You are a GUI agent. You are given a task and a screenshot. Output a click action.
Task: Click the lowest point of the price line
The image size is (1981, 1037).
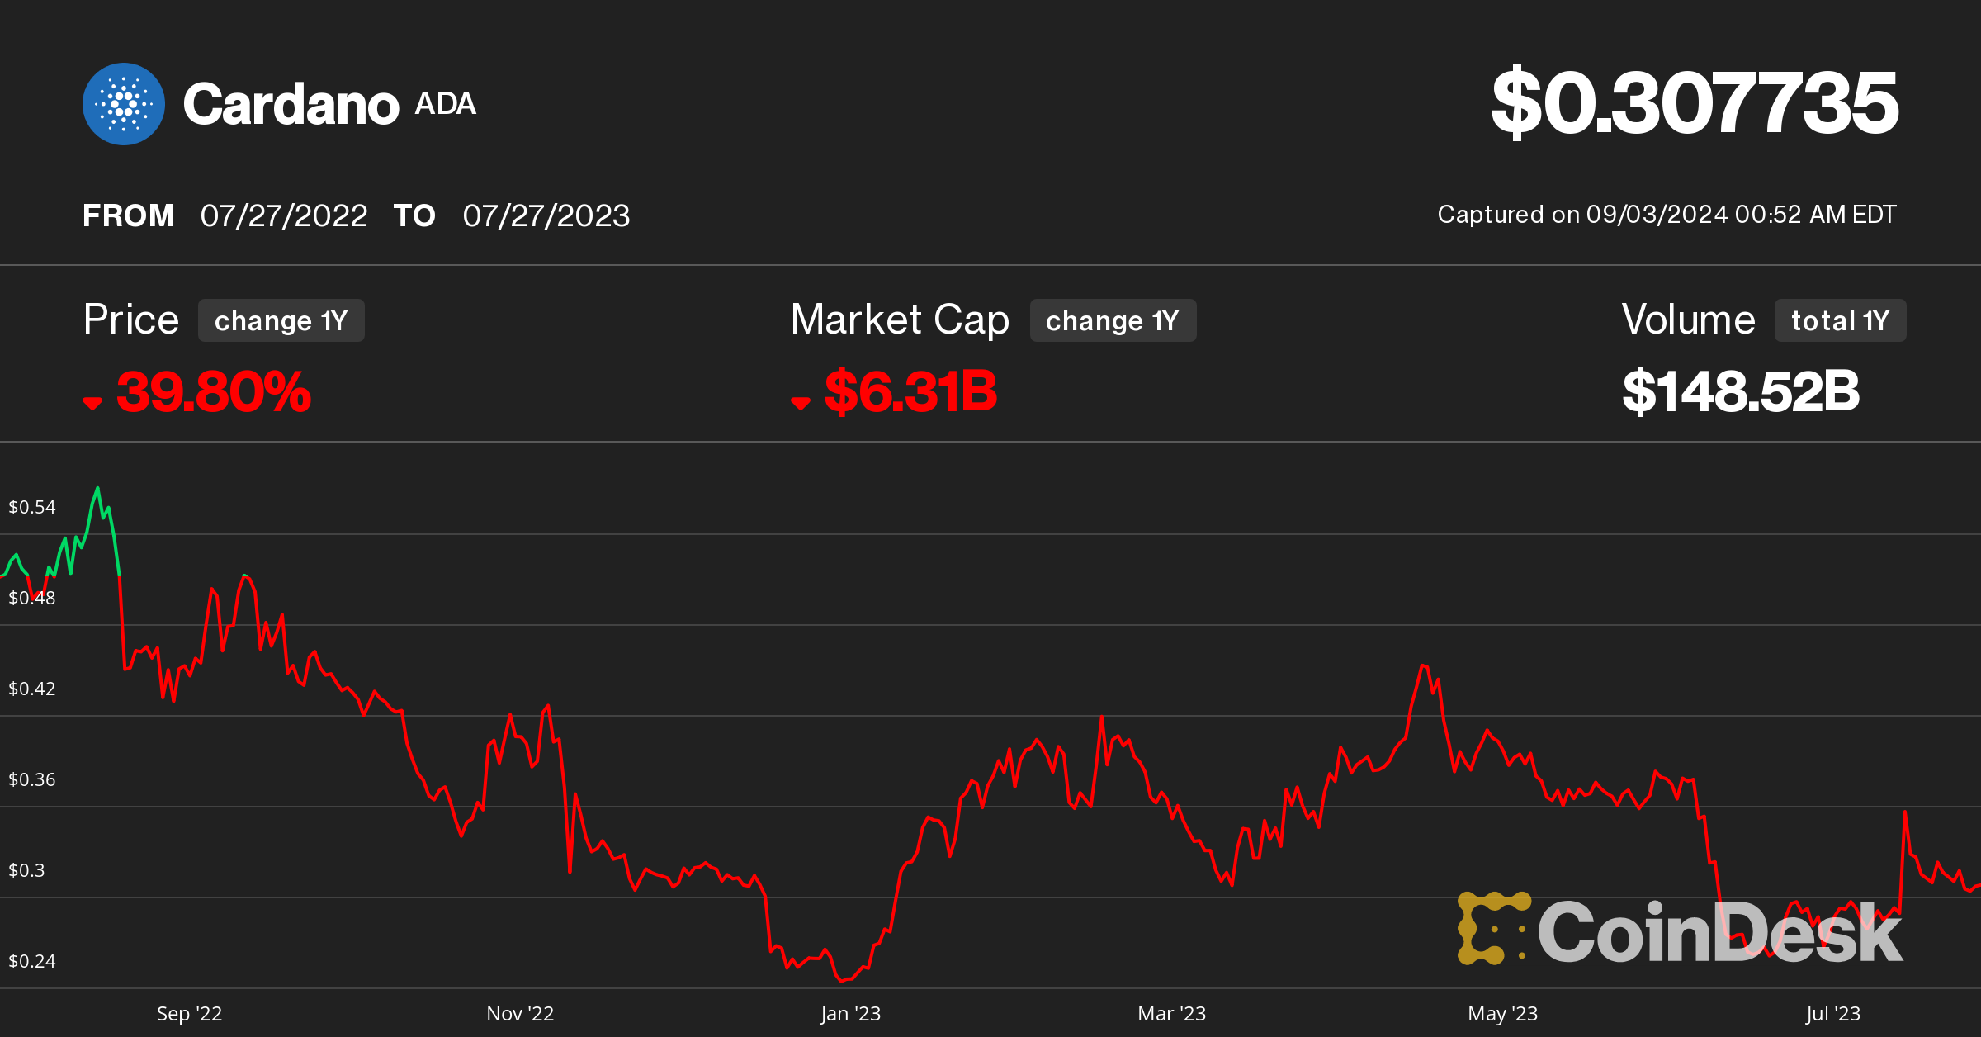coord(841,981)
